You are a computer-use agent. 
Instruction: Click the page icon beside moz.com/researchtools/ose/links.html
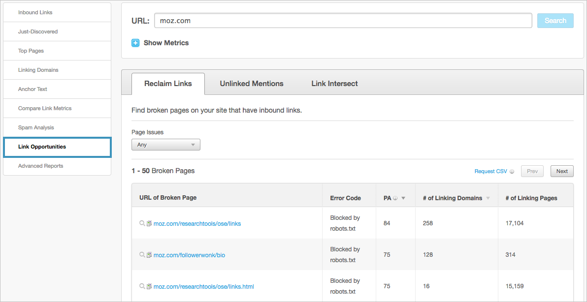(149, 287)
